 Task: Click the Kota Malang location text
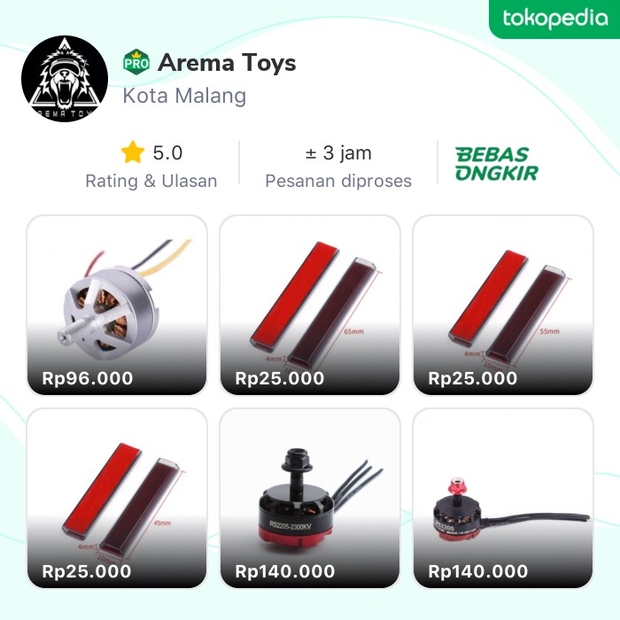coord(184,96)
